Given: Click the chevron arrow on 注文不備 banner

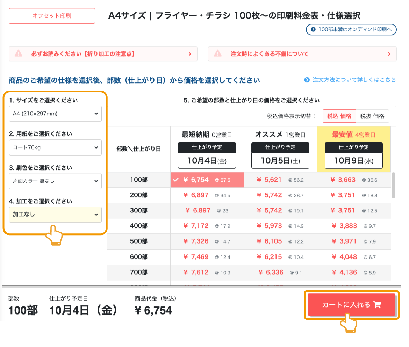Looking at the screenshot, I should tap(389, 54).
